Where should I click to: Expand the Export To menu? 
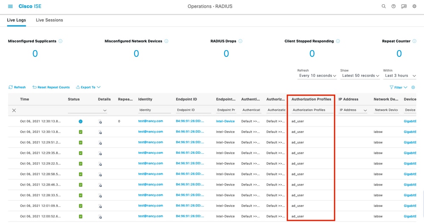88,87
